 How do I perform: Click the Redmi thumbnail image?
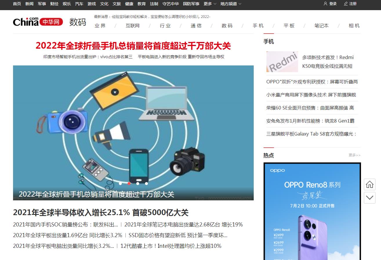pos(282,62)
